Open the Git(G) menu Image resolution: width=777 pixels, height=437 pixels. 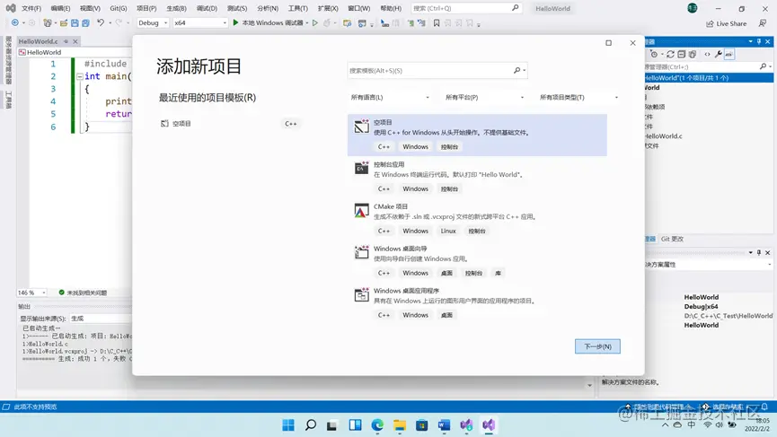[119, 8]
